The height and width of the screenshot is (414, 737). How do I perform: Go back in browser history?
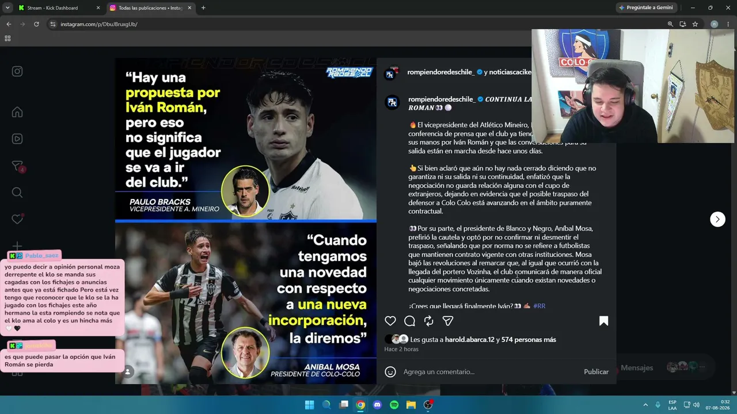pyautogui.click(x=9, y=24)
